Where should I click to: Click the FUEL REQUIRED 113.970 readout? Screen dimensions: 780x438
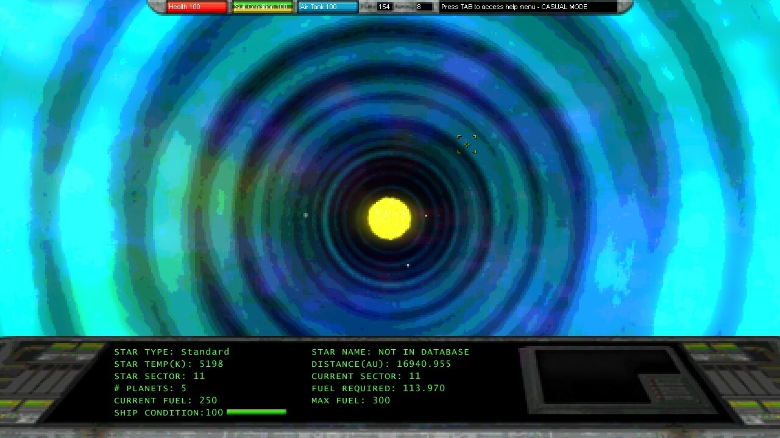pyautogui.click(x=378, y=388)
